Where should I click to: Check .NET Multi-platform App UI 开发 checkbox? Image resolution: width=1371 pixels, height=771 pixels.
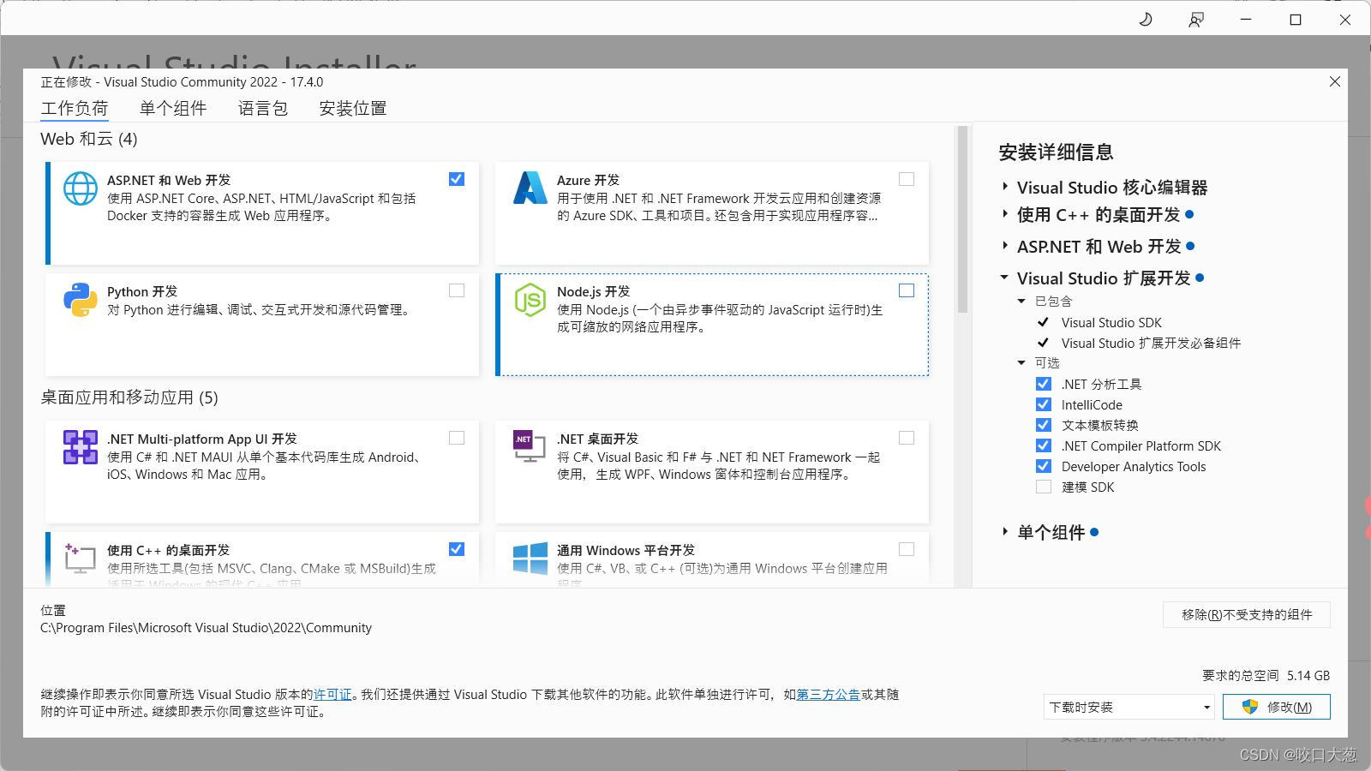(x=457, y=438)
